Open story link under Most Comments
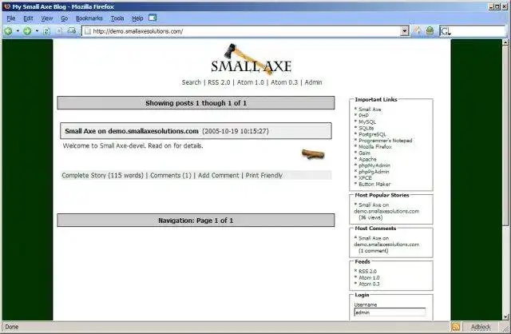The height and width of the screenshot is (334, 511). [386, 241]
